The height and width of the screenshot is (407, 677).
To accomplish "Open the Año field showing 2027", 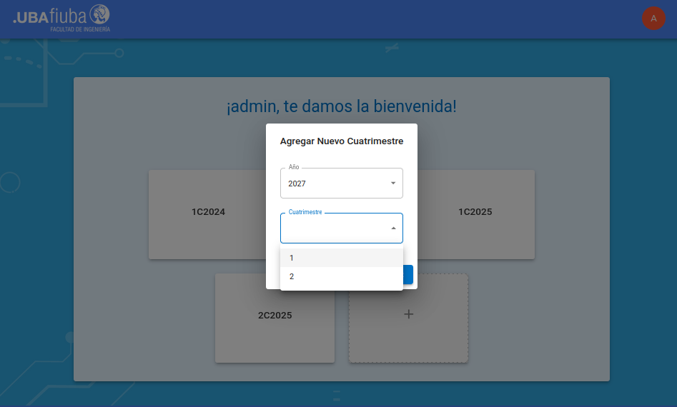I will pos(336,184).
